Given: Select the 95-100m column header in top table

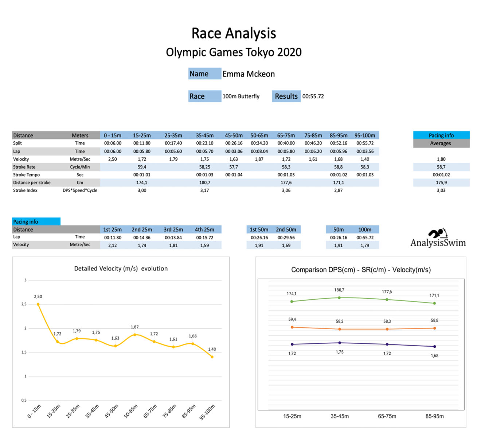Looking at the screenshot, I should [x=365, y=135].
